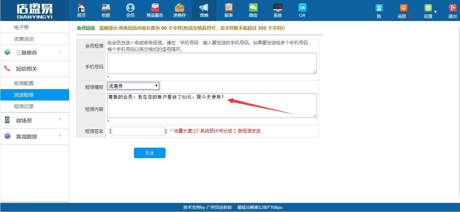The width and height of the screenshot is (460, 212).
Task: Open the 消息 notification bell icon
Action: [404, 8]
